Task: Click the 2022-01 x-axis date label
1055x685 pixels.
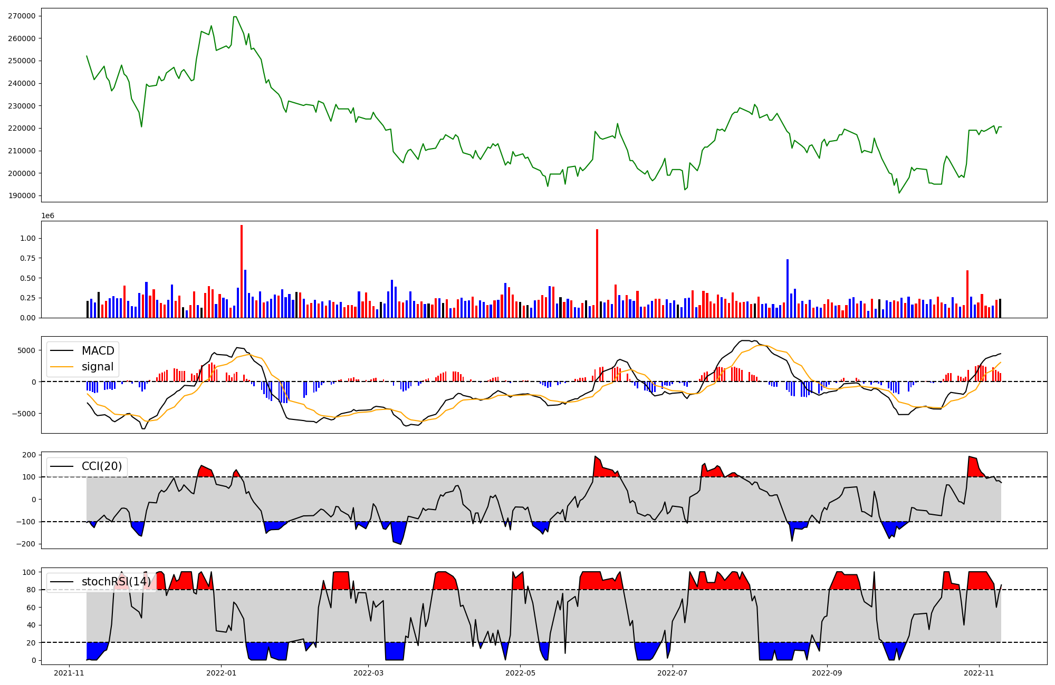Action: [221, 673]
